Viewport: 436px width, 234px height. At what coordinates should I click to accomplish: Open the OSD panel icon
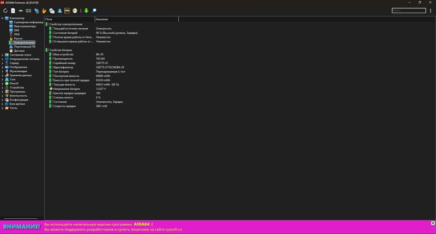(67, 10)
